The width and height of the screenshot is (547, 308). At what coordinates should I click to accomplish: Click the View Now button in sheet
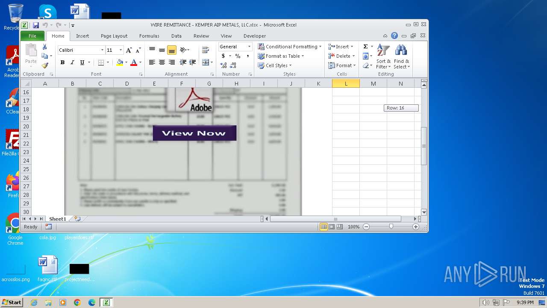[x=194, y=133]
